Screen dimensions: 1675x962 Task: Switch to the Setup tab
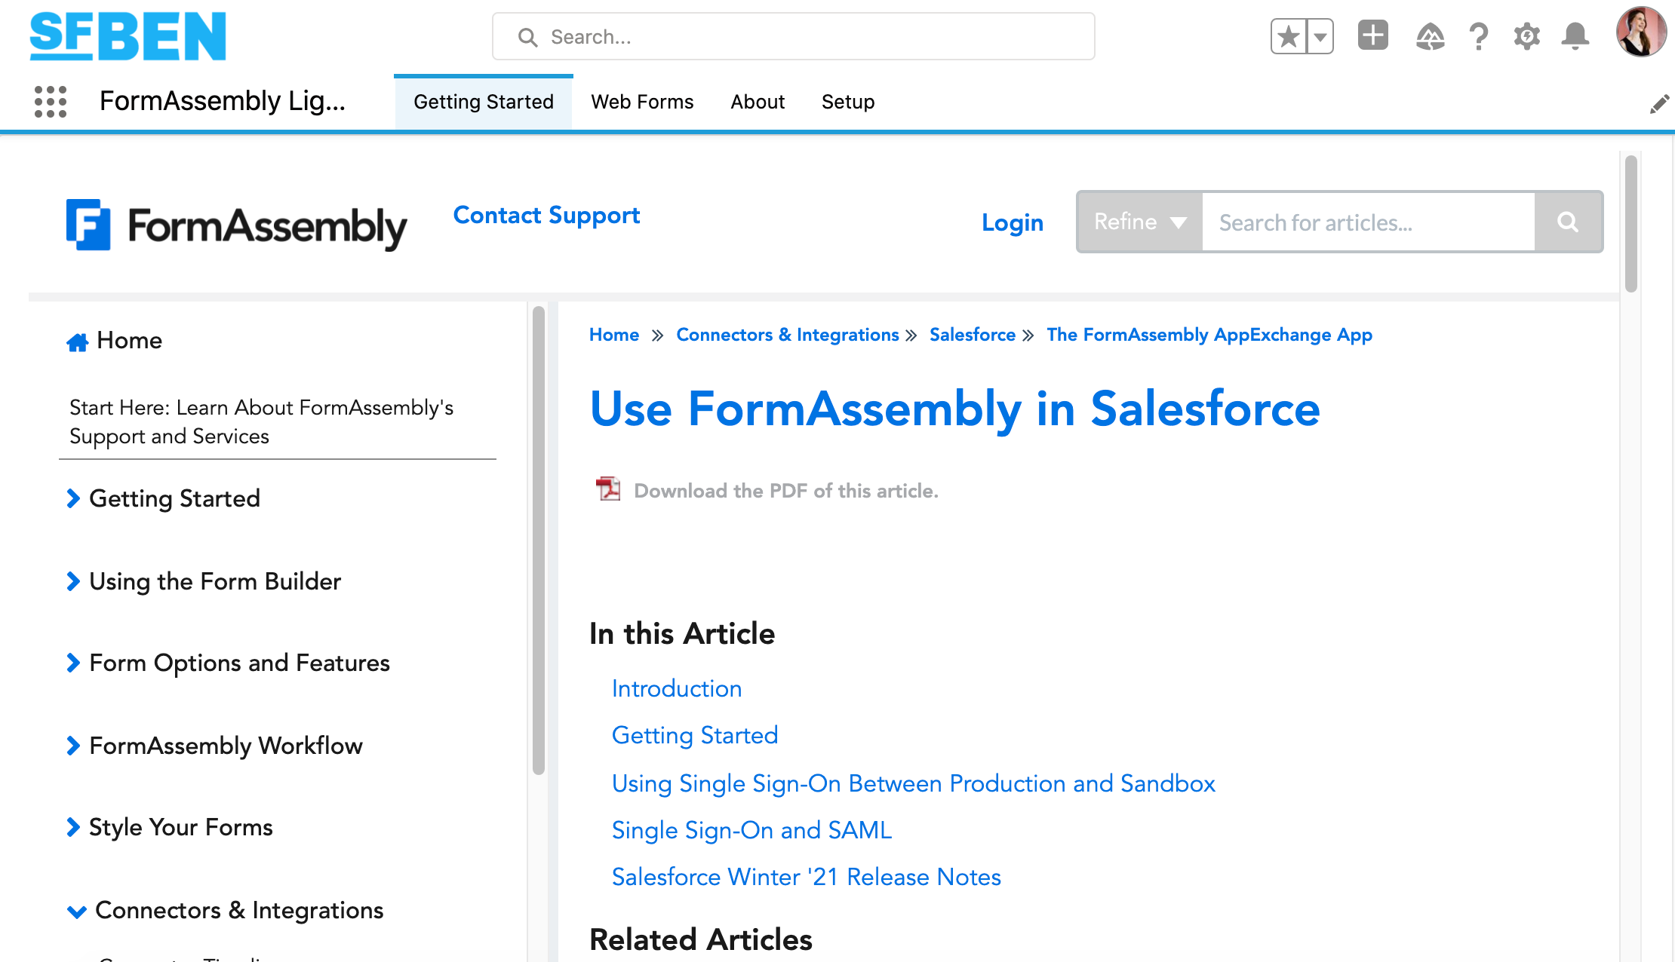pyautogui.click(x=848, y=102)
